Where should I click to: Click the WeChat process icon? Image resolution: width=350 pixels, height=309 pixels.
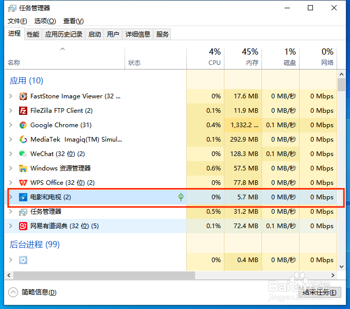[23, 154]
